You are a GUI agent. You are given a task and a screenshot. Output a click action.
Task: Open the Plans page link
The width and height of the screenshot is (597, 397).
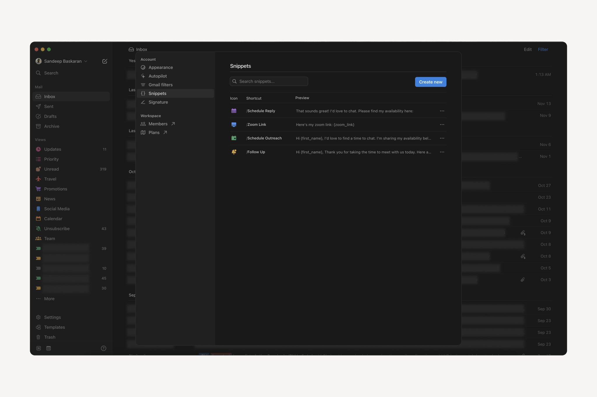coord(154,132)
